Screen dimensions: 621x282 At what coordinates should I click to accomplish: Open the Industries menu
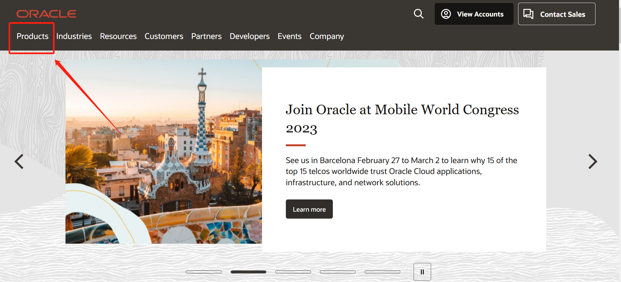click(74, 36)
